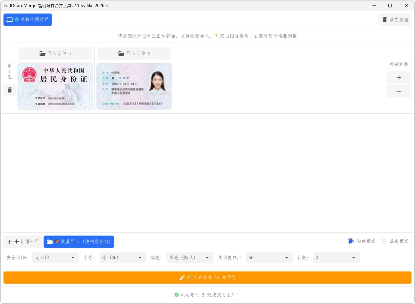This screenshot has width=415, height=304.
Task: Maximize the IDCardMerge window
Action: pos(390,5)
